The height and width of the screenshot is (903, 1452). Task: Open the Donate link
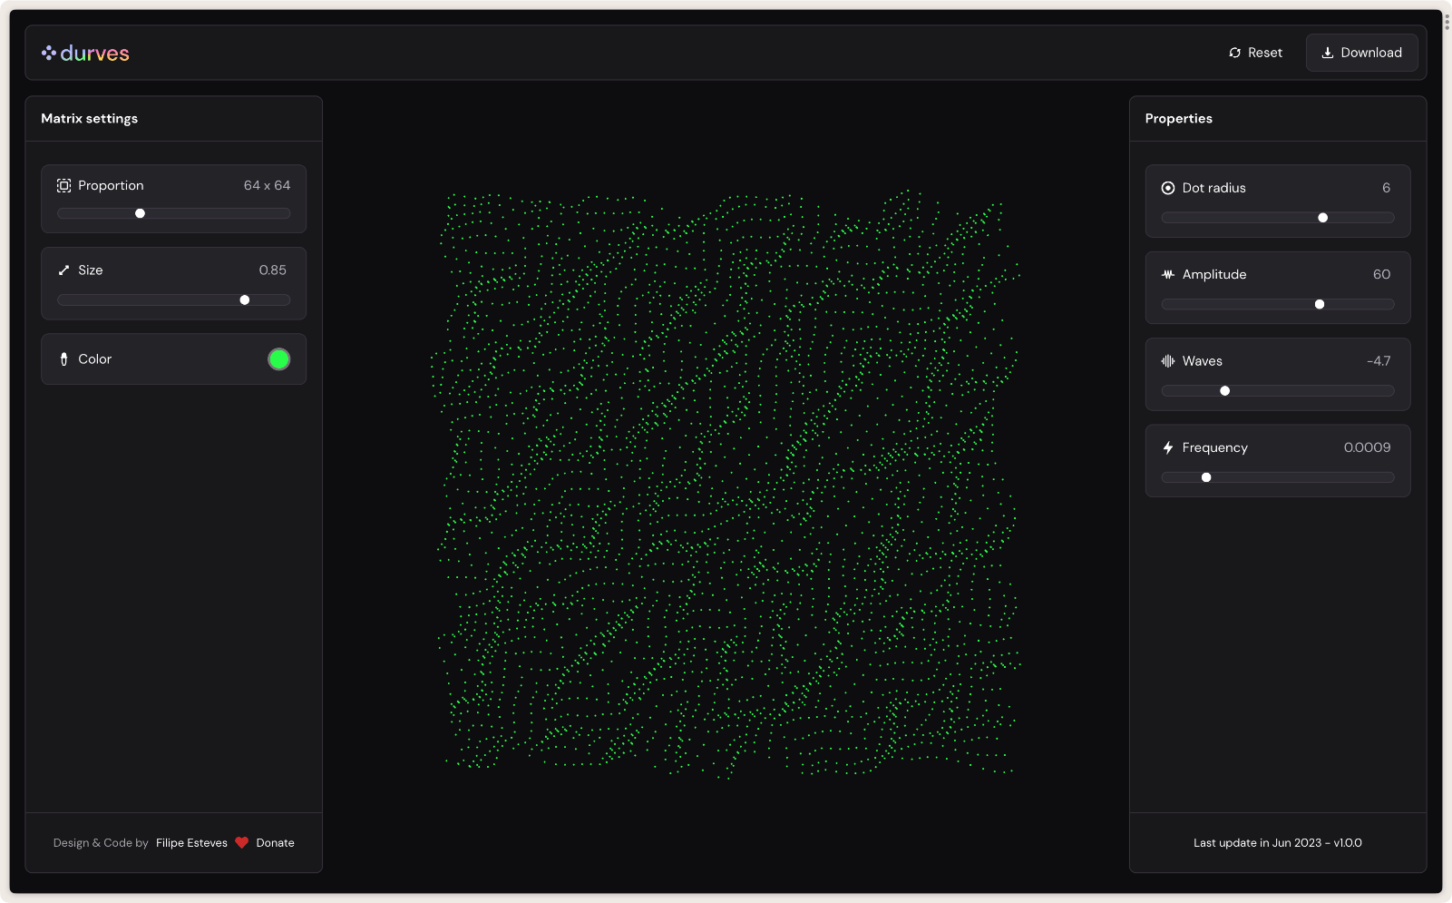tap(275, 843)
